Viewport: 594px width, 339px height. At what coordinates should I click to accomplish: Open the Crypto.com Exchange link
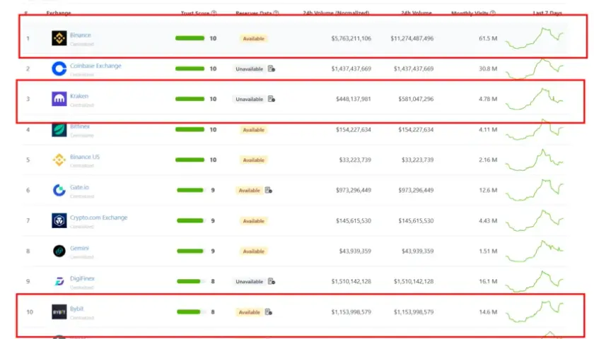click(98, 218)
